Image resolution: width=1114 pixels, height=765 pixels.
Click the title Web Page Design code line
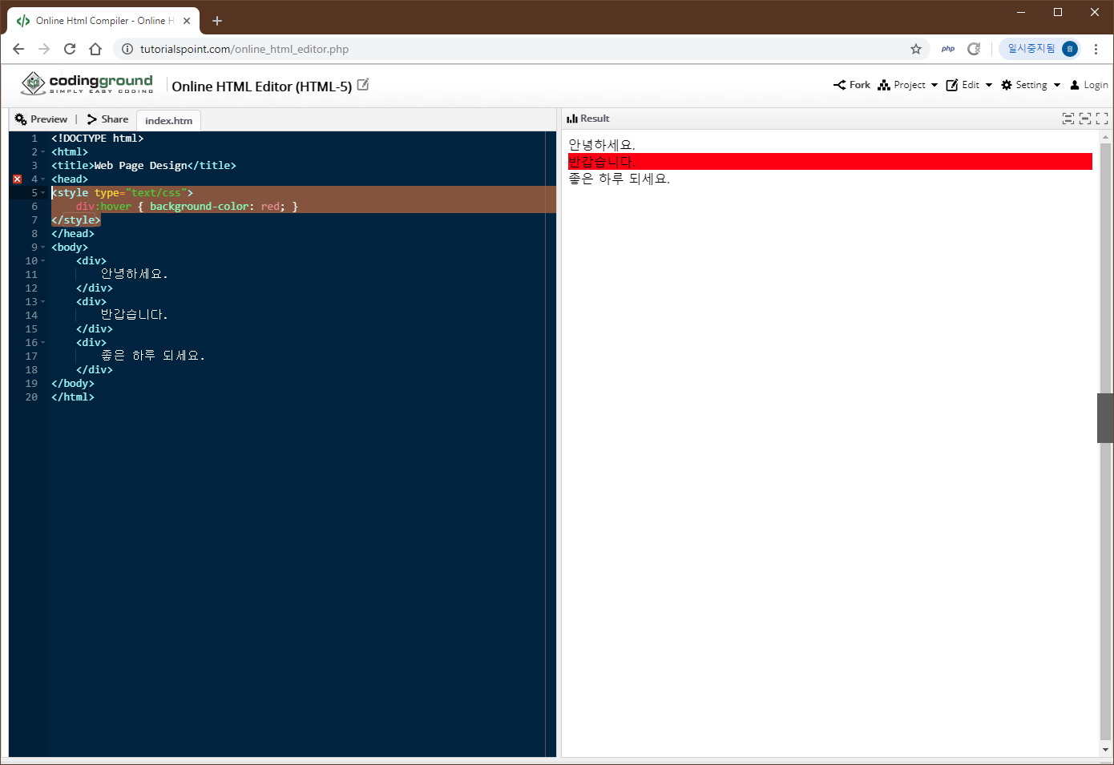[x=143, y=166]
